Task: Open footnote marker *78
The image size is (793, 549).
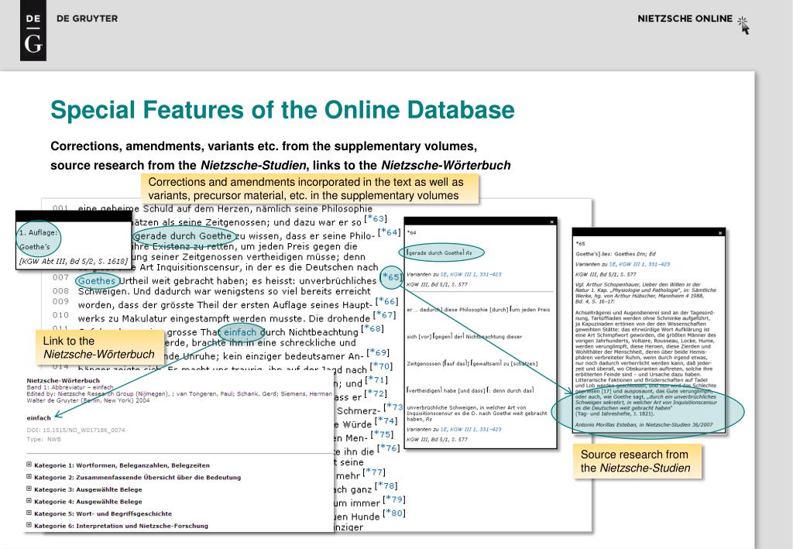Action: click(386, 486)
